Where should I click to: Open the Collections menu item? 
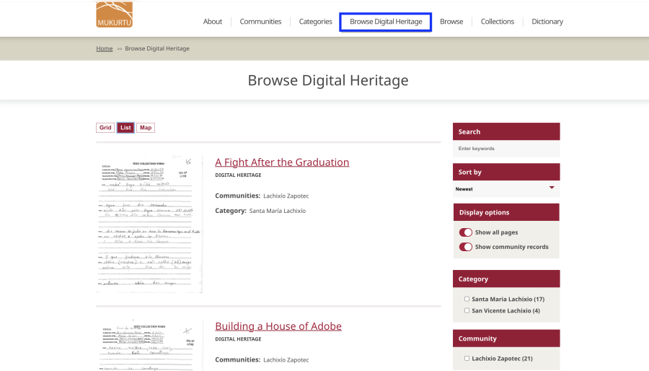click(x=497, y=22)
